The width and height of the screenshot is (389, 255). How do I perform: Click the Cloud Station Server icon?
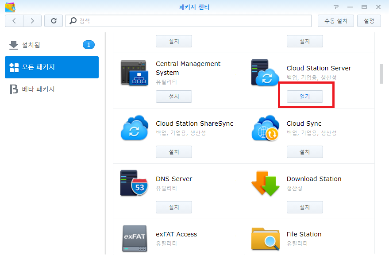[265, 73]
